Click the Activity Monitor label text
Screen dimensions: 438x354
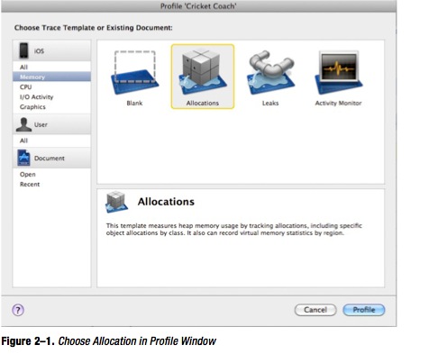click(338, 103)
